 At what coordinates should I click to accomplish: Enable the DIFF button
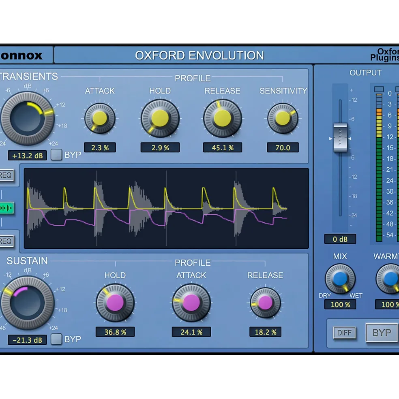point(344,333)
